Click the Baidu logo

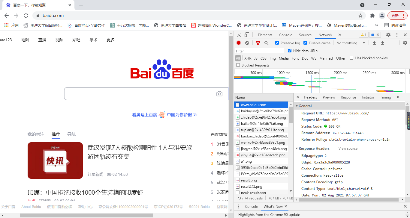click(162, 69)
